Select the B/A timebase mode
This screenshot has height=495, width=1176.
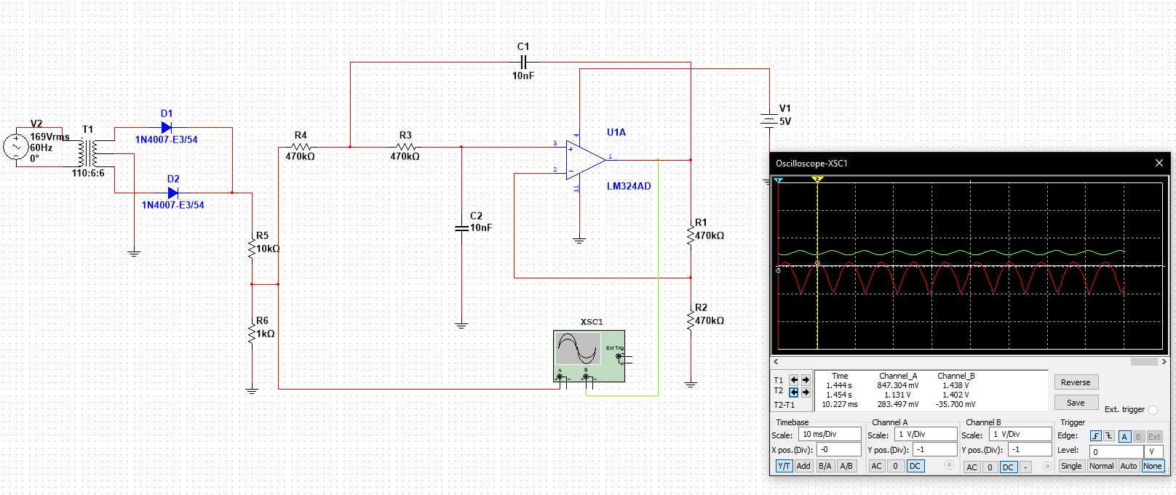(x=825, y=466)
